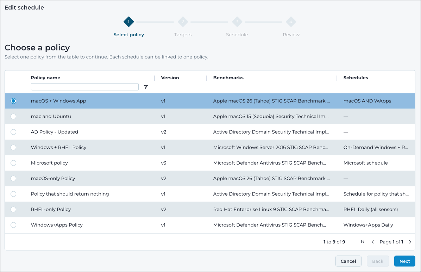Sort by Policy name column header
This screenshot has height=272, width=421.
point(46,78)
